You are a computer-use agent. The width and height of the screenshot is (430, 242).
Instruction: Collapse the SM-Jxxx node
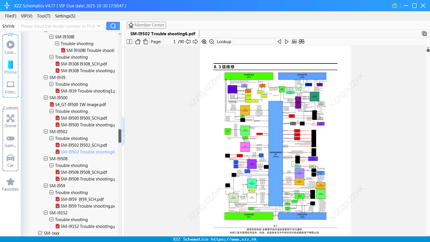[x=40, y=233]
